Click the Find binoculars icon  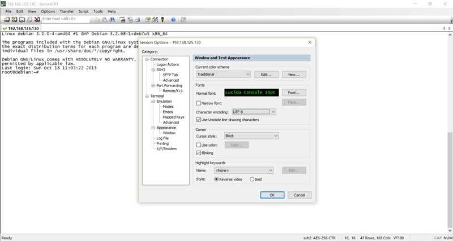click(112, 20)
